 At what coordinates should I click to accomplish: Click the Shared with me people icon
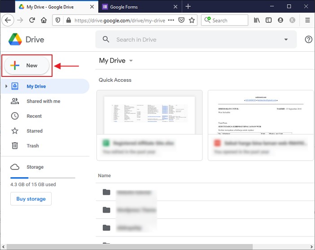[15, 101]
